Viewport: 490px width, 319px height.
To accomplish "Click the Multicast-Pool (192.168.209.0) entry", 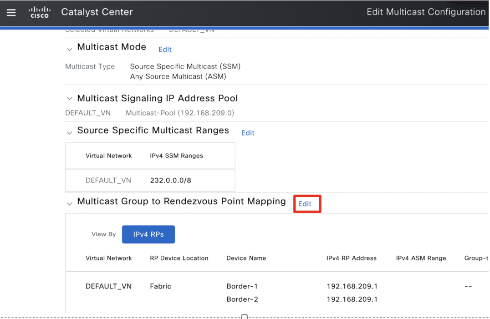I will (x=179, y=113).
